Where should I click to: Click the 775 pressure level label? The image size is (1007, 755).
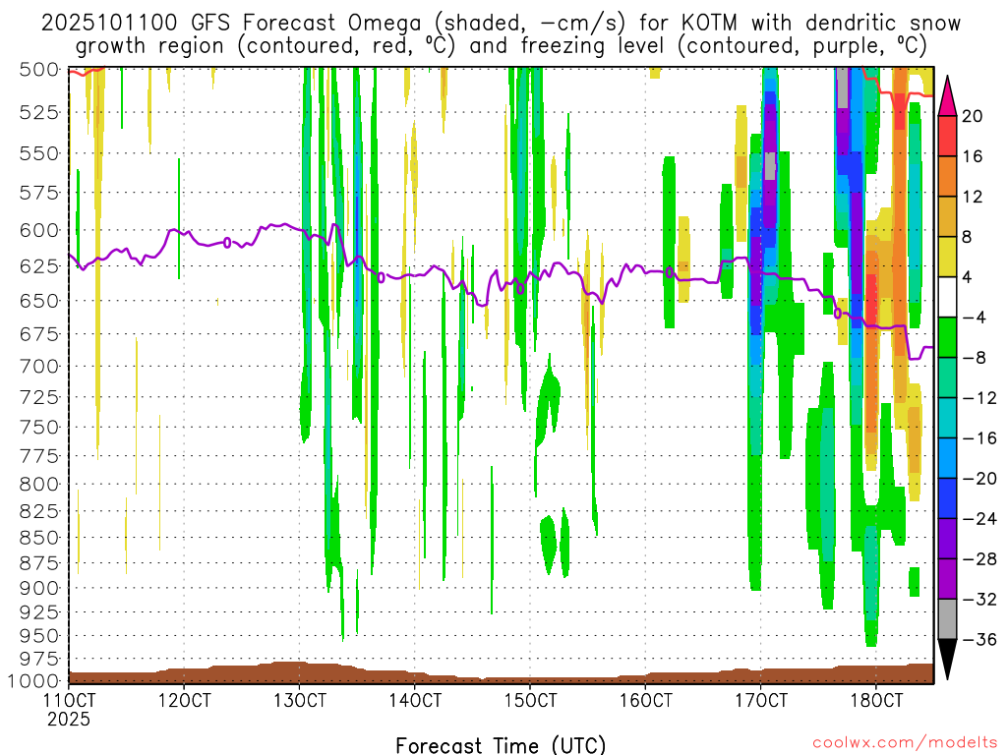click(x=39, y=456)
